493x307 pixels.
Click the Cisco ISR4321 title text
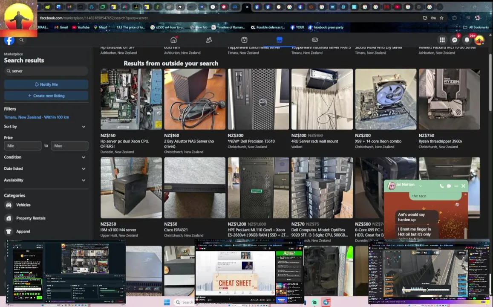(x=176, y=230)
